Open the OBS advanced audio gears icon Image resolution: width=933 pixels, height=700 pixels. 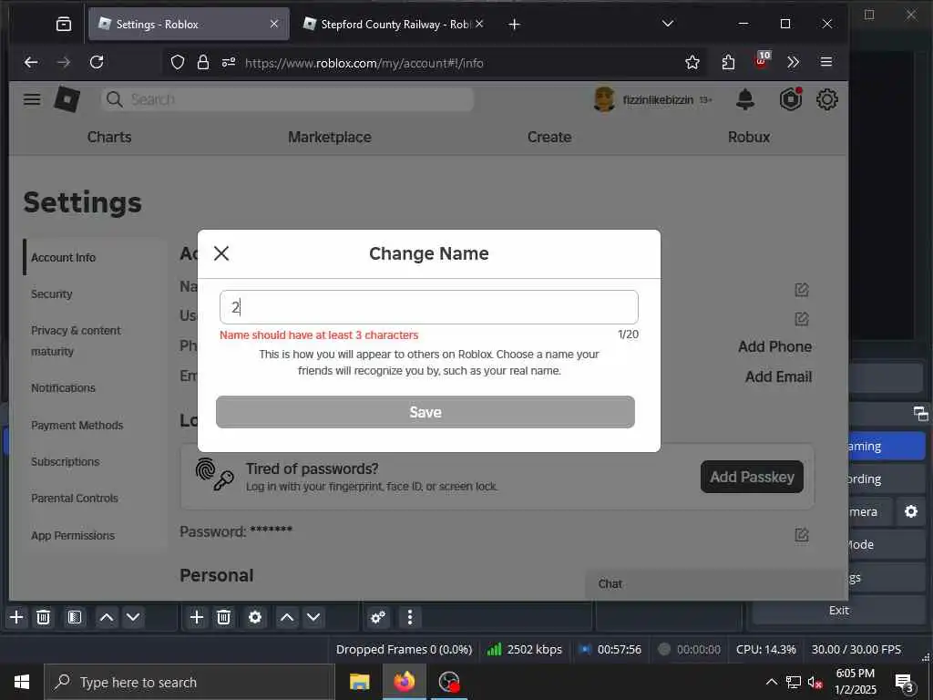pyautogui.click(x=378, y=617)
